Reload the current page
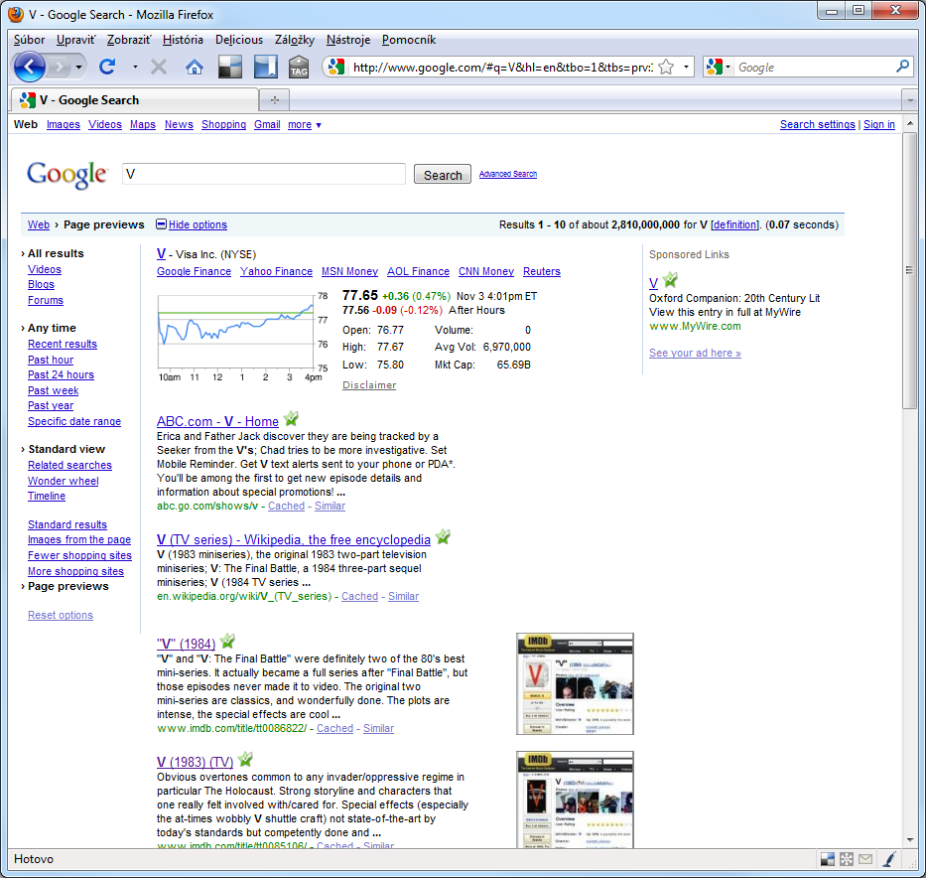This screenshot has width=926, height=878. point(107,67)
